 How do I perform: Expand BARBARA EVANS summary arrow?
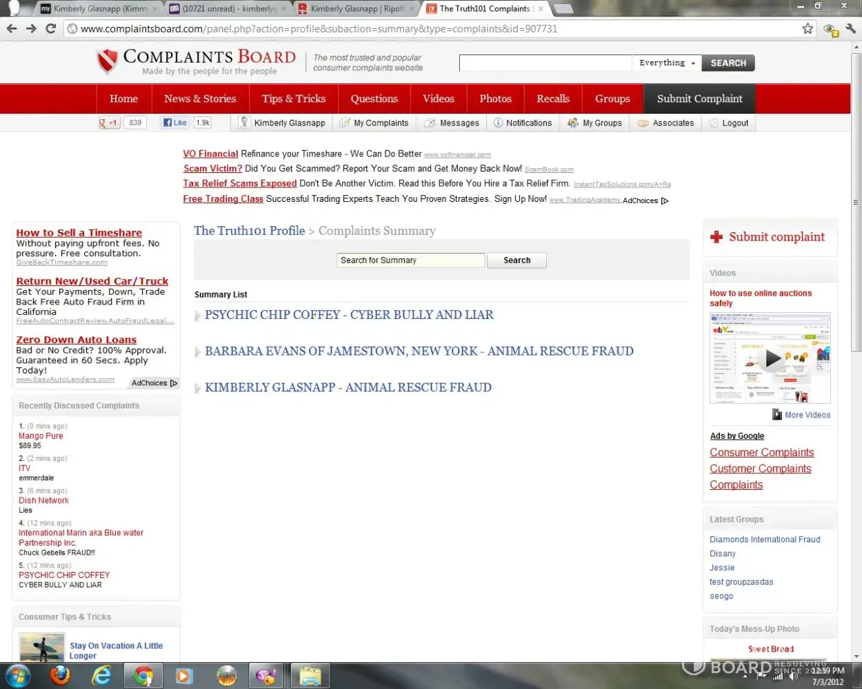coord(198,352)
